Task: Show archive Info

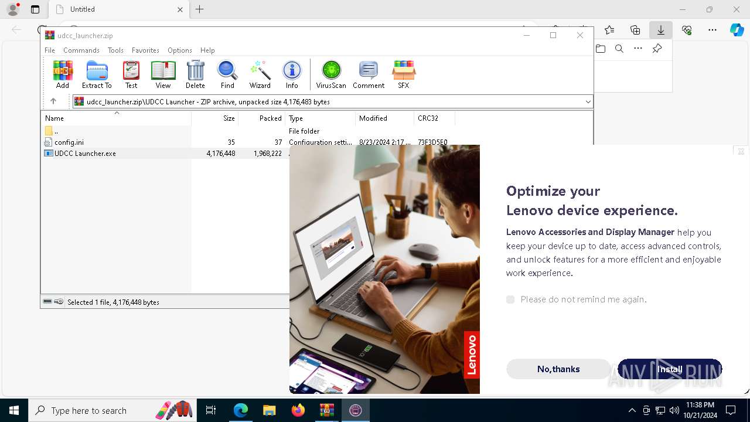Action: coord(292,74)
